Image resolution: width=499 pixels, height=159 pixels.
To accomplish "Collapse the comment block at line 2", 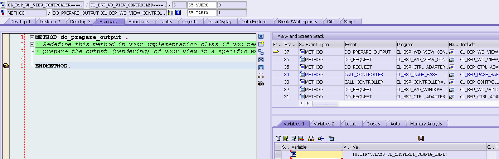I will pos(32,44).
